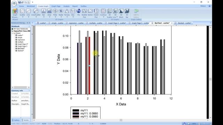Select Graph Page 5 in notebook tree
Image resolution: width=223 pixels, height=125 pixels.
point(22,46)
